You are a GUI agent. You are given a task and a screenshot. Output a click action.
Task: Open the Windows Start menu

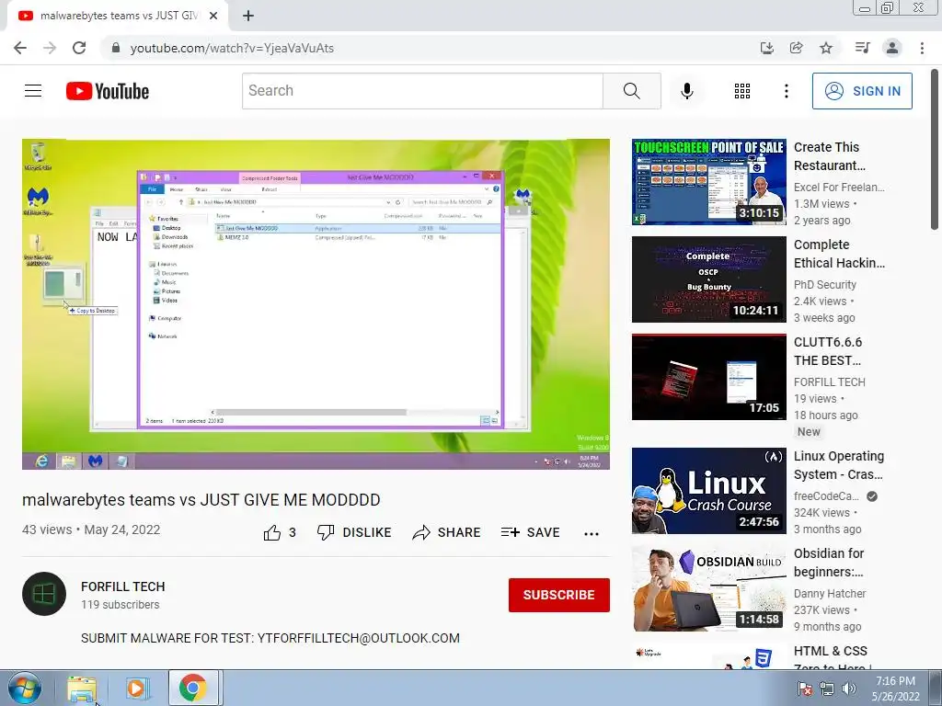coord(25,688)
